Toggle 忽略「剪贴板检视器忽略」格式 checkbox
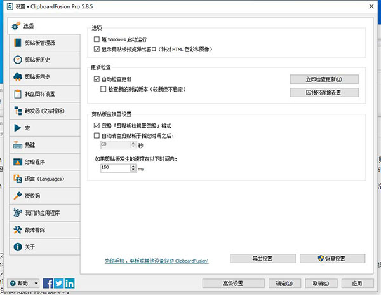Image resolution: width=381 pixels, height=295 pixels. (x=97, y=125)
